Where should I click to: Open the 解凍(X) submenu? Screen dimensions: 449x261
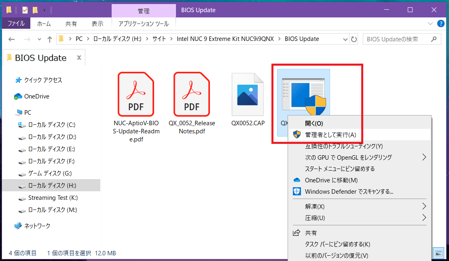pos(359,206)
